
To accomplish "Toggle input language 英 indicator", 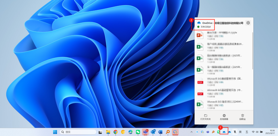I will [240, 132].
